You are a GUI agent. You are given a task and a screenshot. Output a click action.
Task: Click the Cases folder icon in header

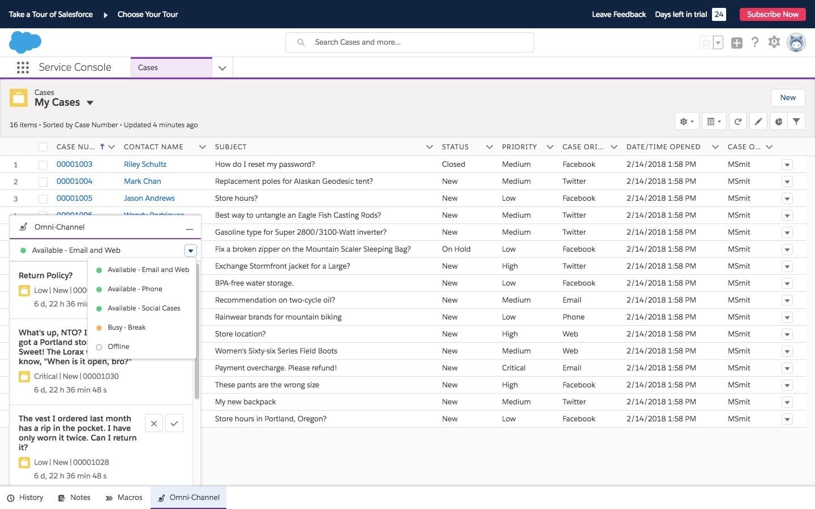[x=19, y=98]
